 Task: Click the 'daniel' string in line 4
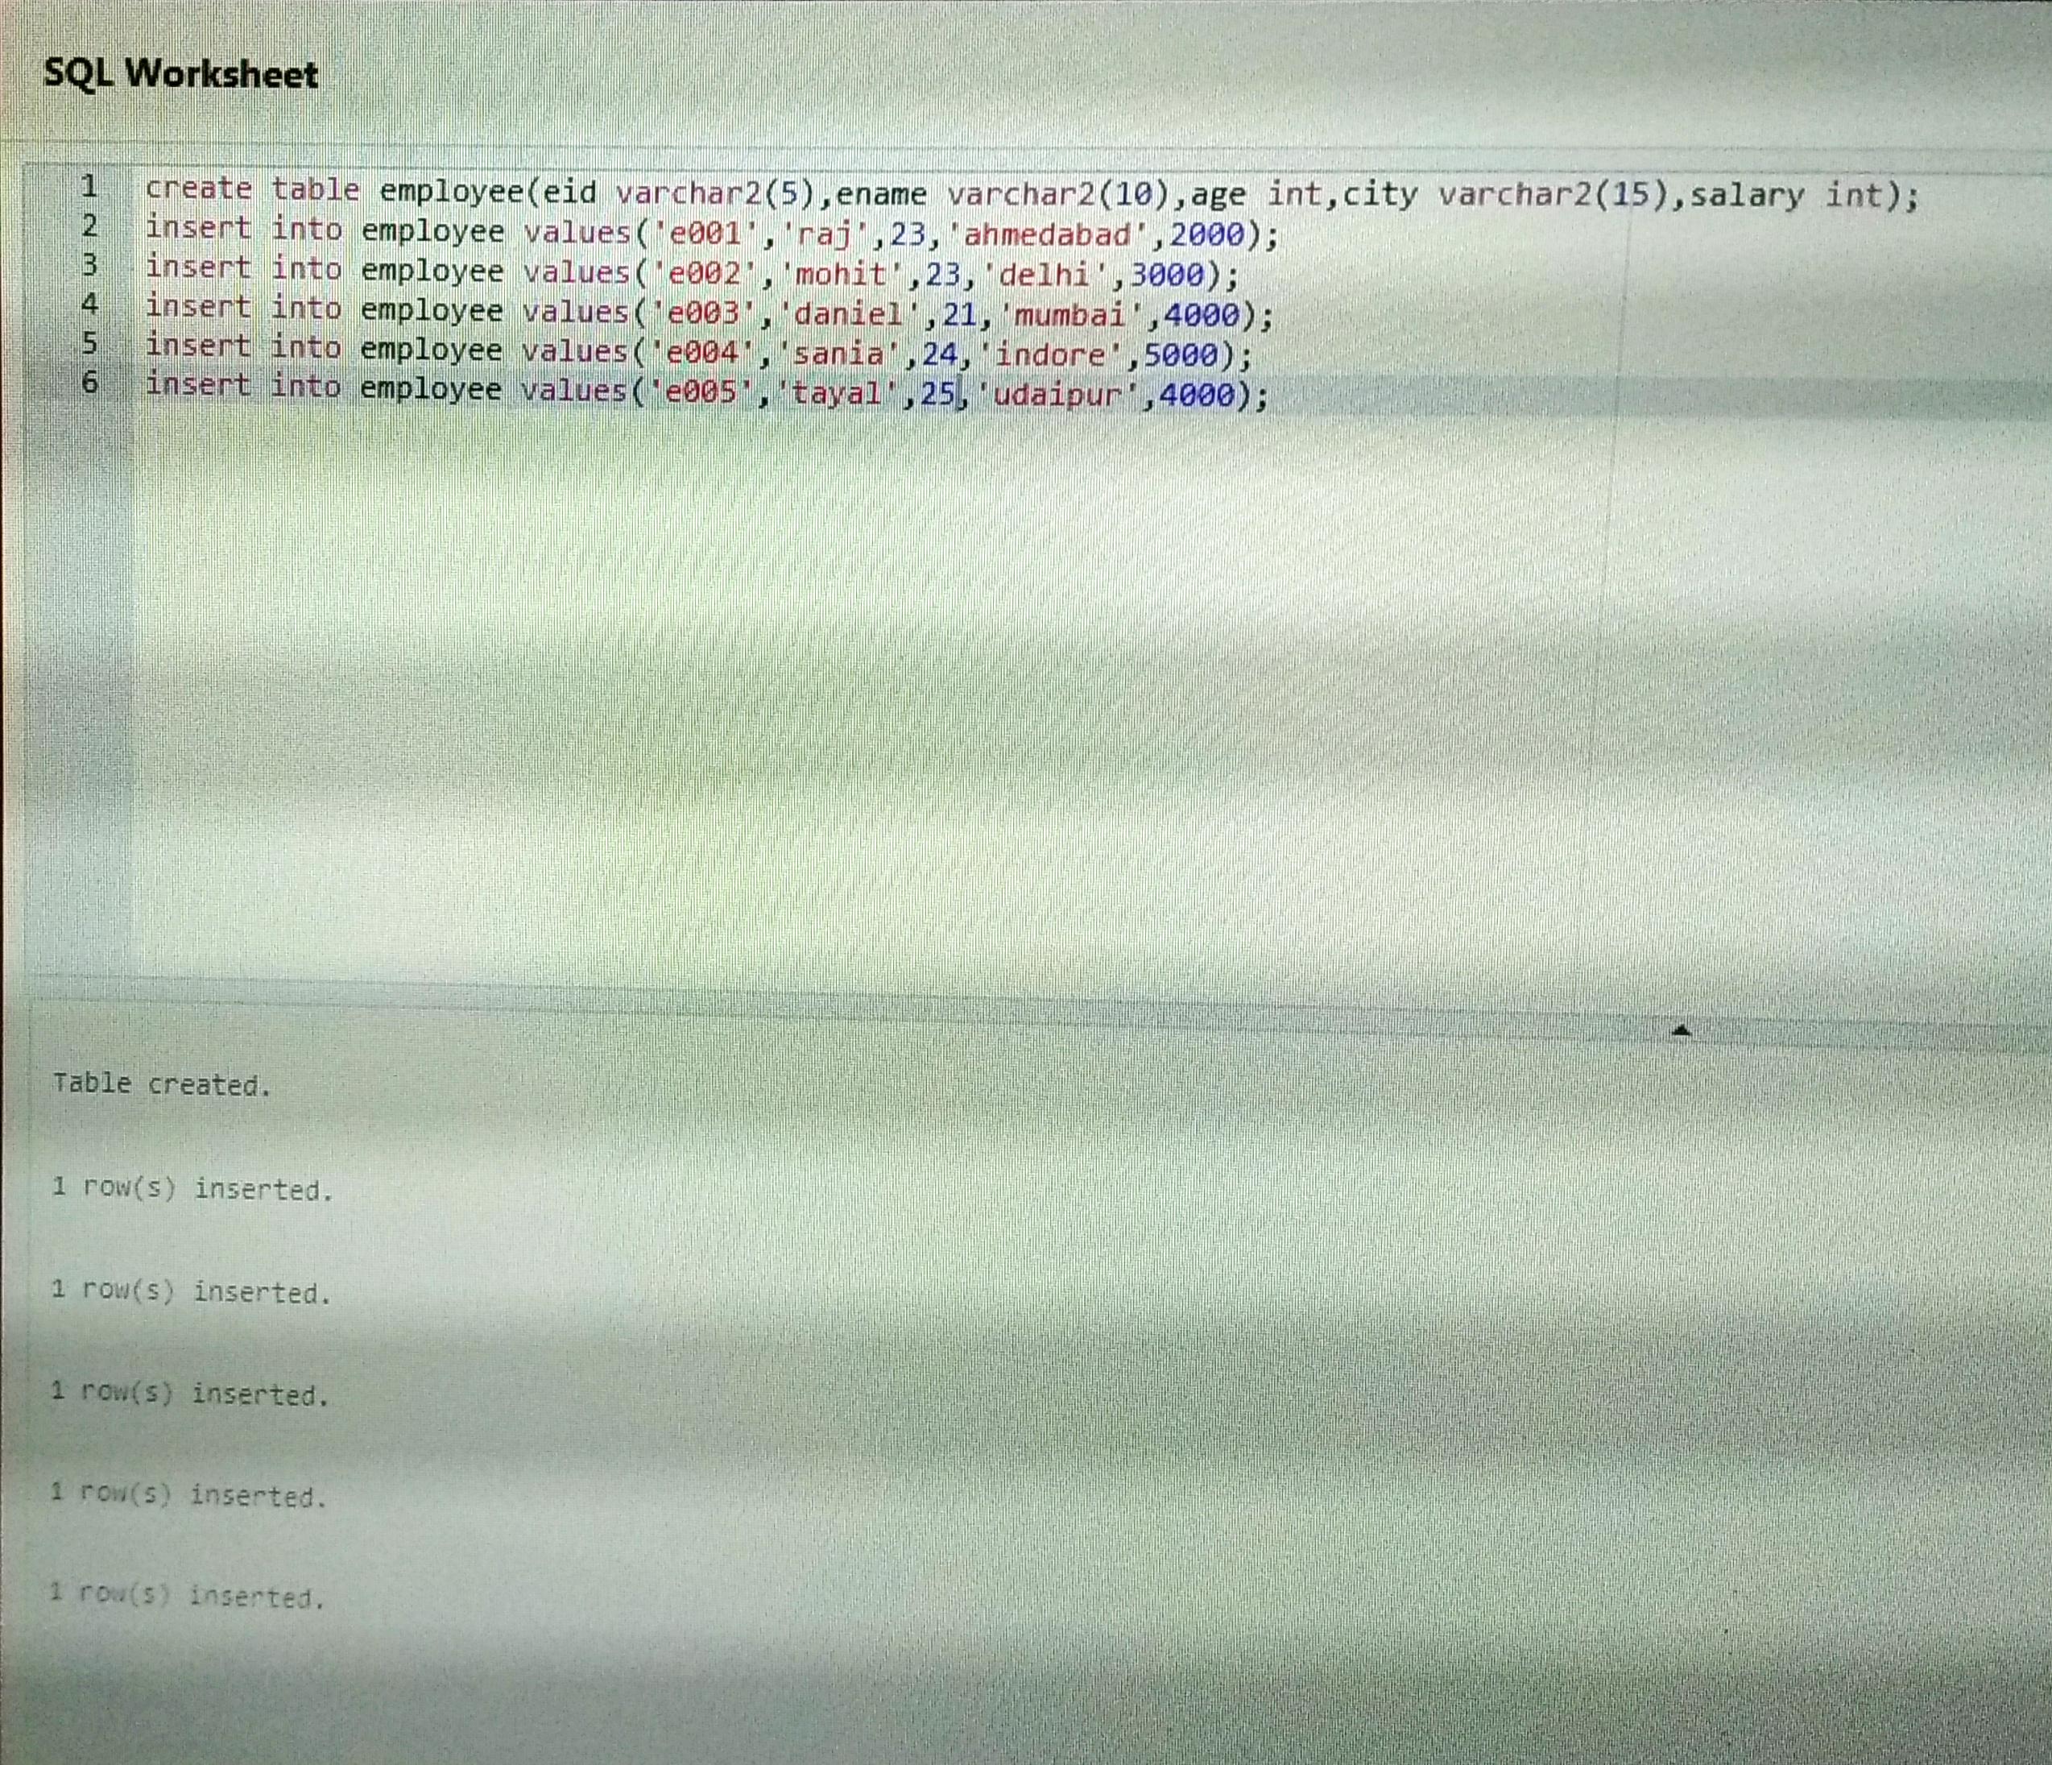pyautogui.click(x=850, y=313)
